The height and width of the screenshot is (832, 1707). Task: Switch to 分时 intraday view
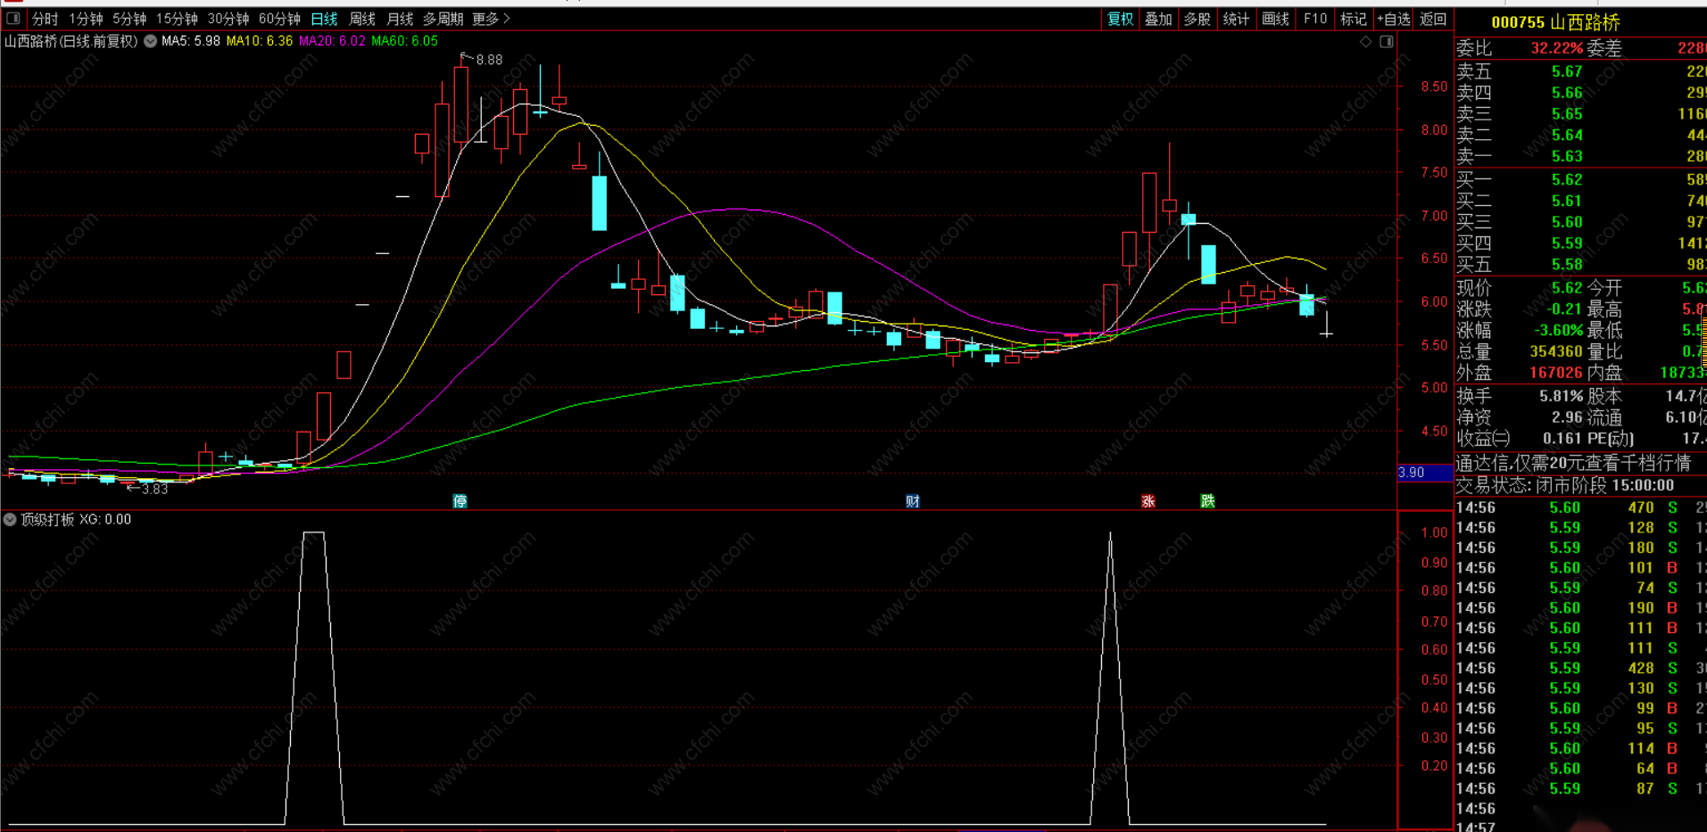[x=45, y=19]
